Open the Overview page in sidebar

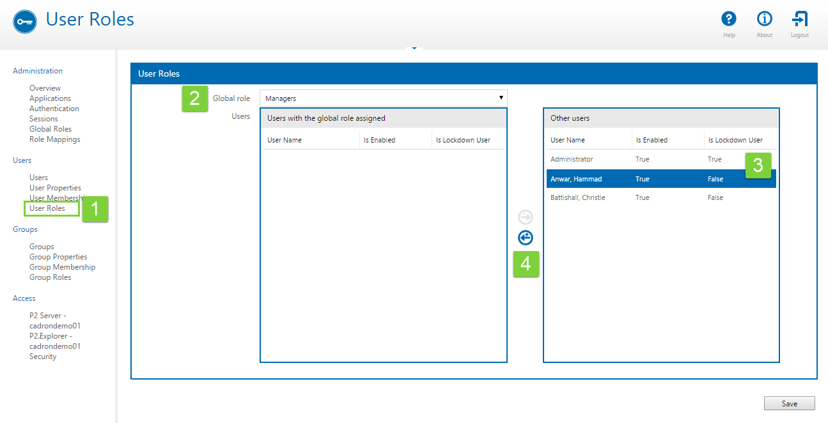tap(45, 88)
